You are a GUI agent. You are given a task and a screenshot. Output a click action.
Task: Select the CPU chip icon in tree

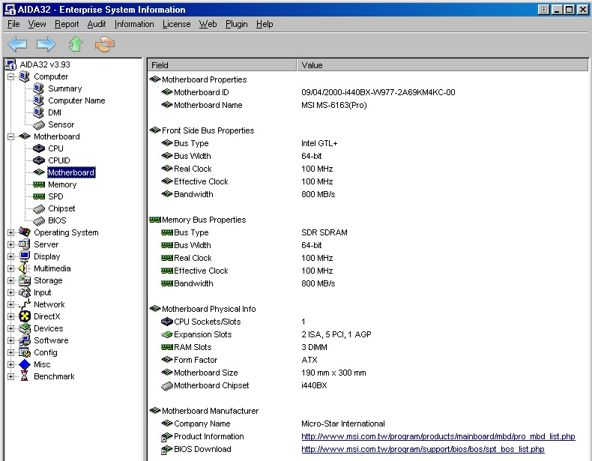point(39,148)
